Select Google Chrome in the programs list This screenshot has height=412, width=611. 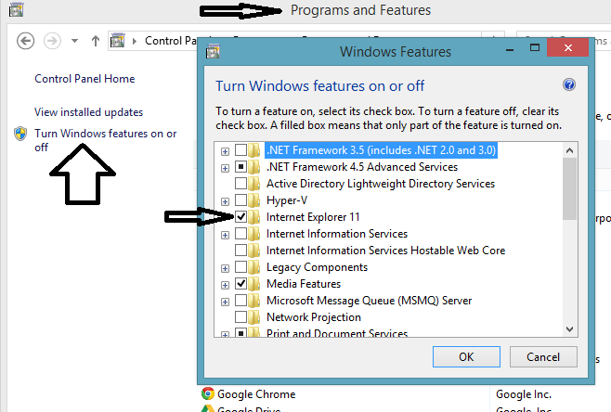tap(256, 394)
